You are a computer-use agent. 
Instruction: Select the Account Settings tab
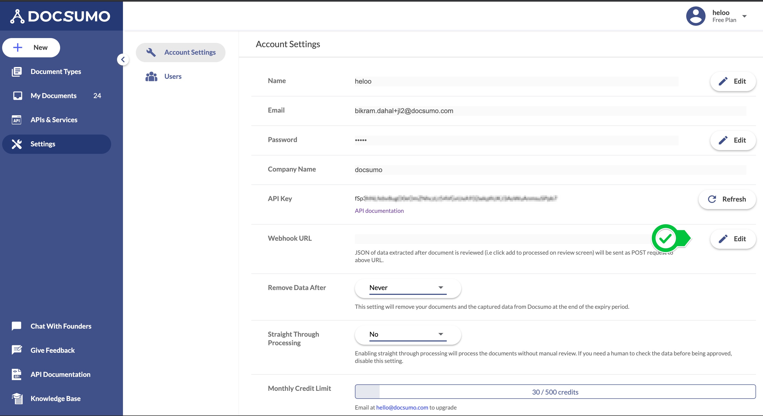pos(180,52)
